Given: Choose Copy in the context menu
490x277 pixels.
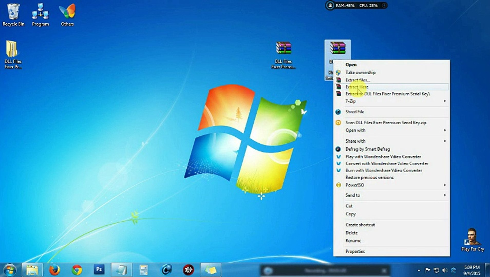Looking at the screenshot, I should [x=392, y=214].
